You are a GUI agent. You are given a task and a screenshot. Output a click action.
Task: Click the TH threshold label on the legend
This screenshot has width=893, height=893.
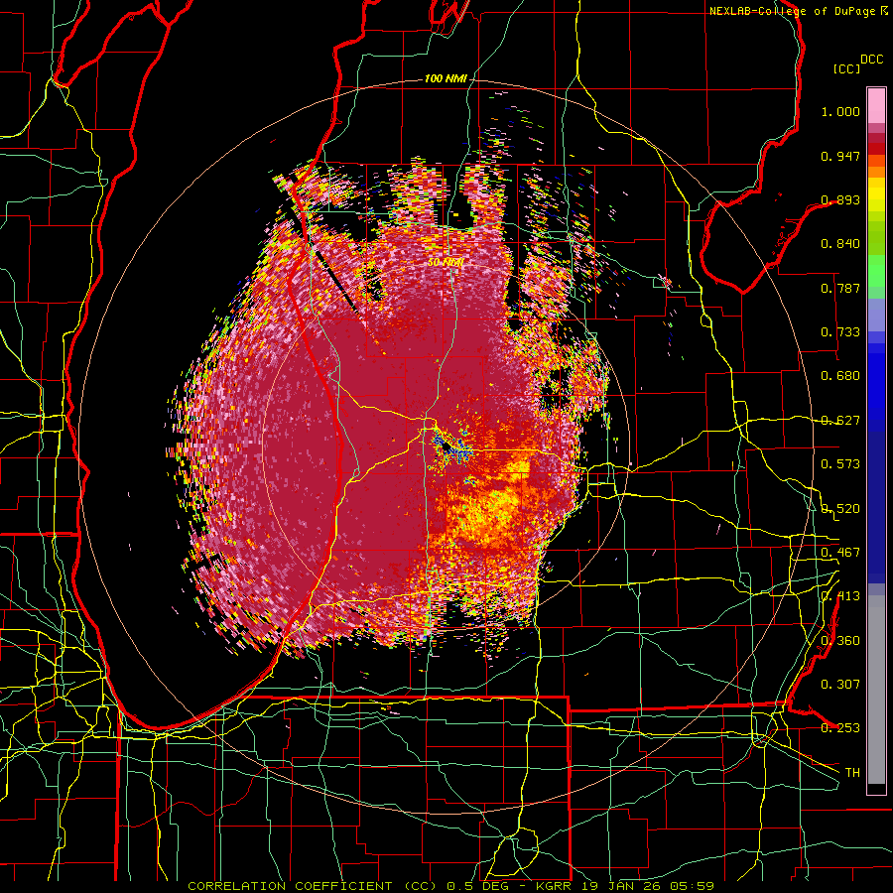click(x=852, y=773)
